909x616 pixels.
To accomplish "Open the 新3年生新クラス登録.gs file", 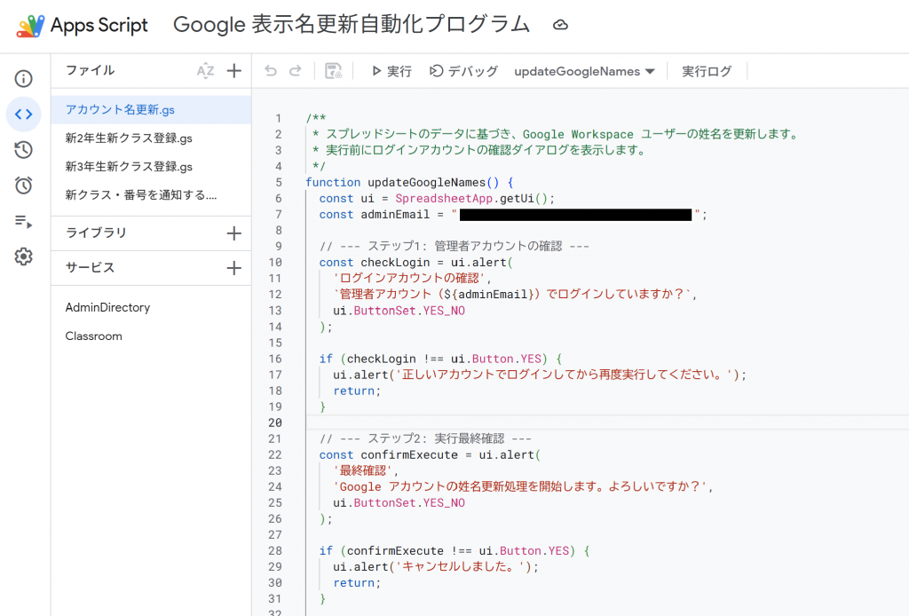I will [129, 167].
